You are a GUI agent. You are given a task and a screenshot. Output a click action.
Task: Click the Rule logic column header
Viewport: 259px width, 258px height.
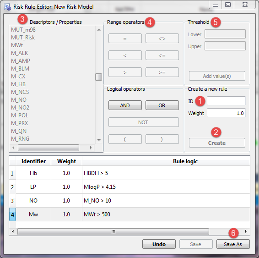(166, 161)
